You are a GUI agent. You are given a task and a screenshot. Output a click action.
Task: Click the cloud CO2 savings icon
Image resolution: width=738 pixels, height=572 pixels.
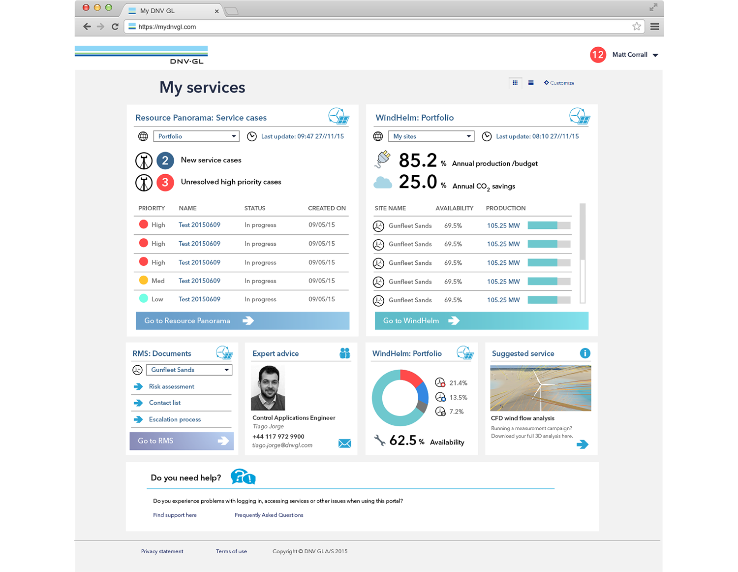point(383,183)
